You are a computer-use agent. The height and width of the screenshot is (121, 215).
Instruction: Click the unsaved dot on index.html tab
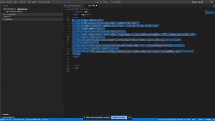(96, 6)
